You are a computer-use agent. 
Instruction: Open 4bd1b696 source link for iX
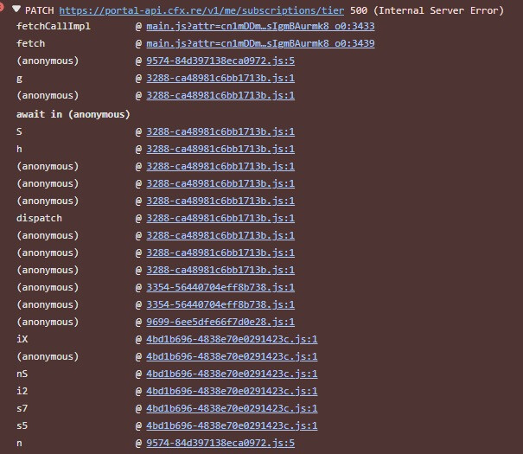232,339
